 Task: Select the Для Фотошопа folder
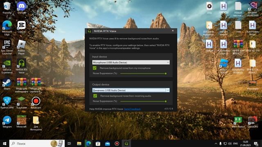(36, 123)
